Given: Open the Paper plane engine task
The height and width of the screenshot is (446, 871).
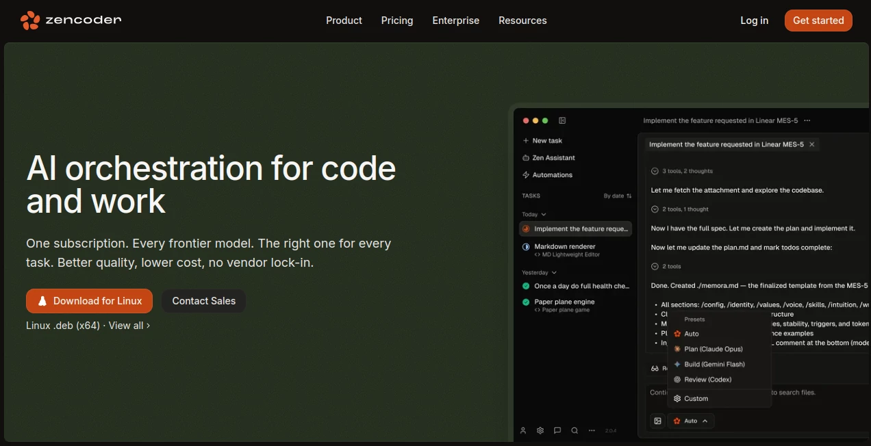Looking at the screenshot, I should point(575,305).
